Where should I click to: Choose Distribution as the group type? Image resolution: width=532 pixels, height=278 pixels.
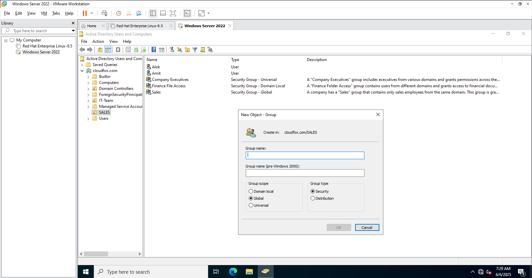(313, 198)
